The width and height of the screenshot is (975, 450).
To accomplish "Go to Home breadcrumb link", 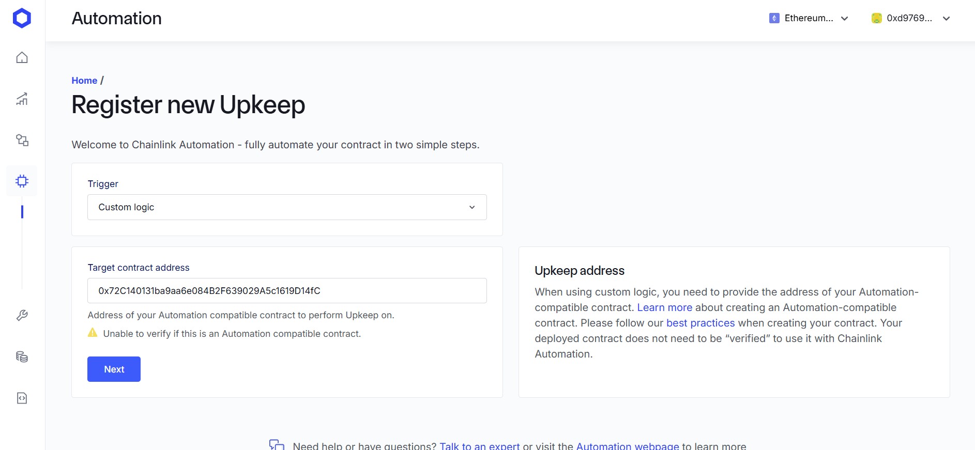I will point(84,81).
